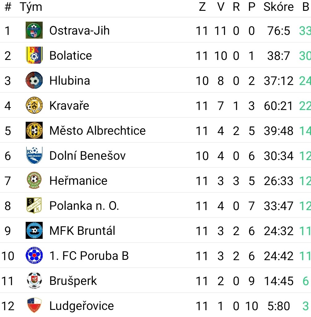Click the FK Bolatice club crest
The width and height of the screenshot is (311, 317).
34,55
